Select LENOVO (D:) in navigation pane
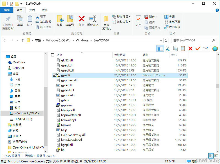 [x=21, y=119]
